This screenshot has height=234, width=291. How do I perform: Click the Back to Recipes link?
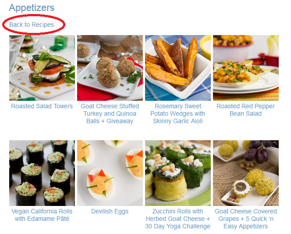(x=32, y=25)
